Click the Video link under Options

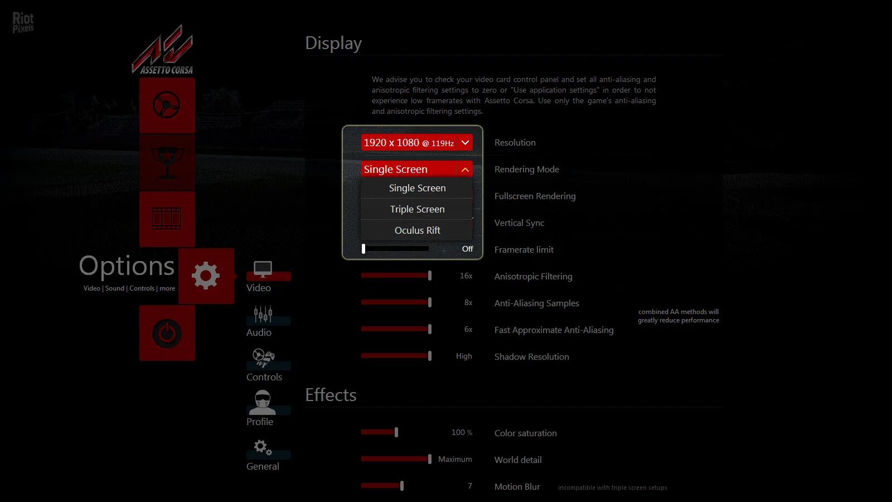(92, 288)
